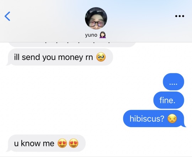Tap the word 'hibiscus?' text
192x157 pixels.
tap(147, 119)
